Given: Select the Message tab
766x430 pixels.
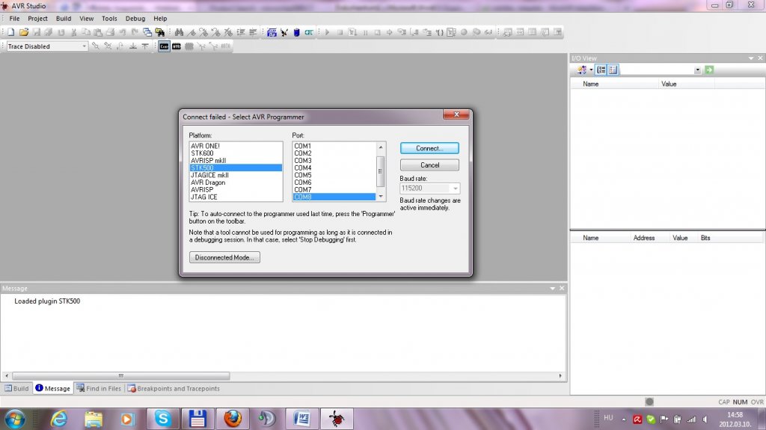Looking at the screenshot, I should point(53,388).
